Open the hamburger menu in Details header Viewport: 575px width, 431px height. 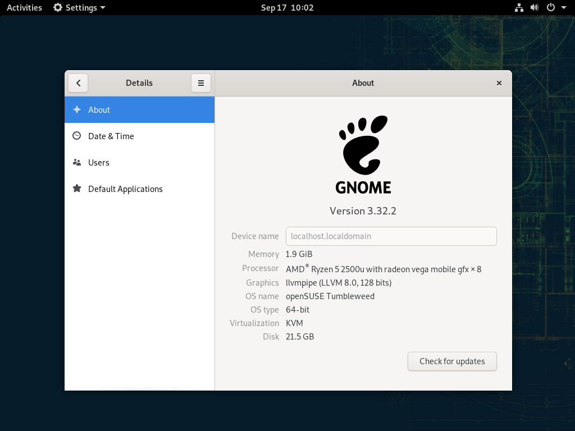(201, 82)
